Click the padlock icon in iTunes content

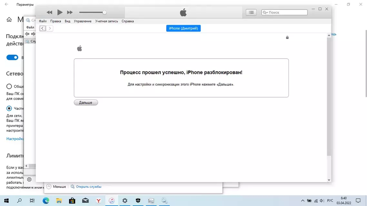point(287,37)
